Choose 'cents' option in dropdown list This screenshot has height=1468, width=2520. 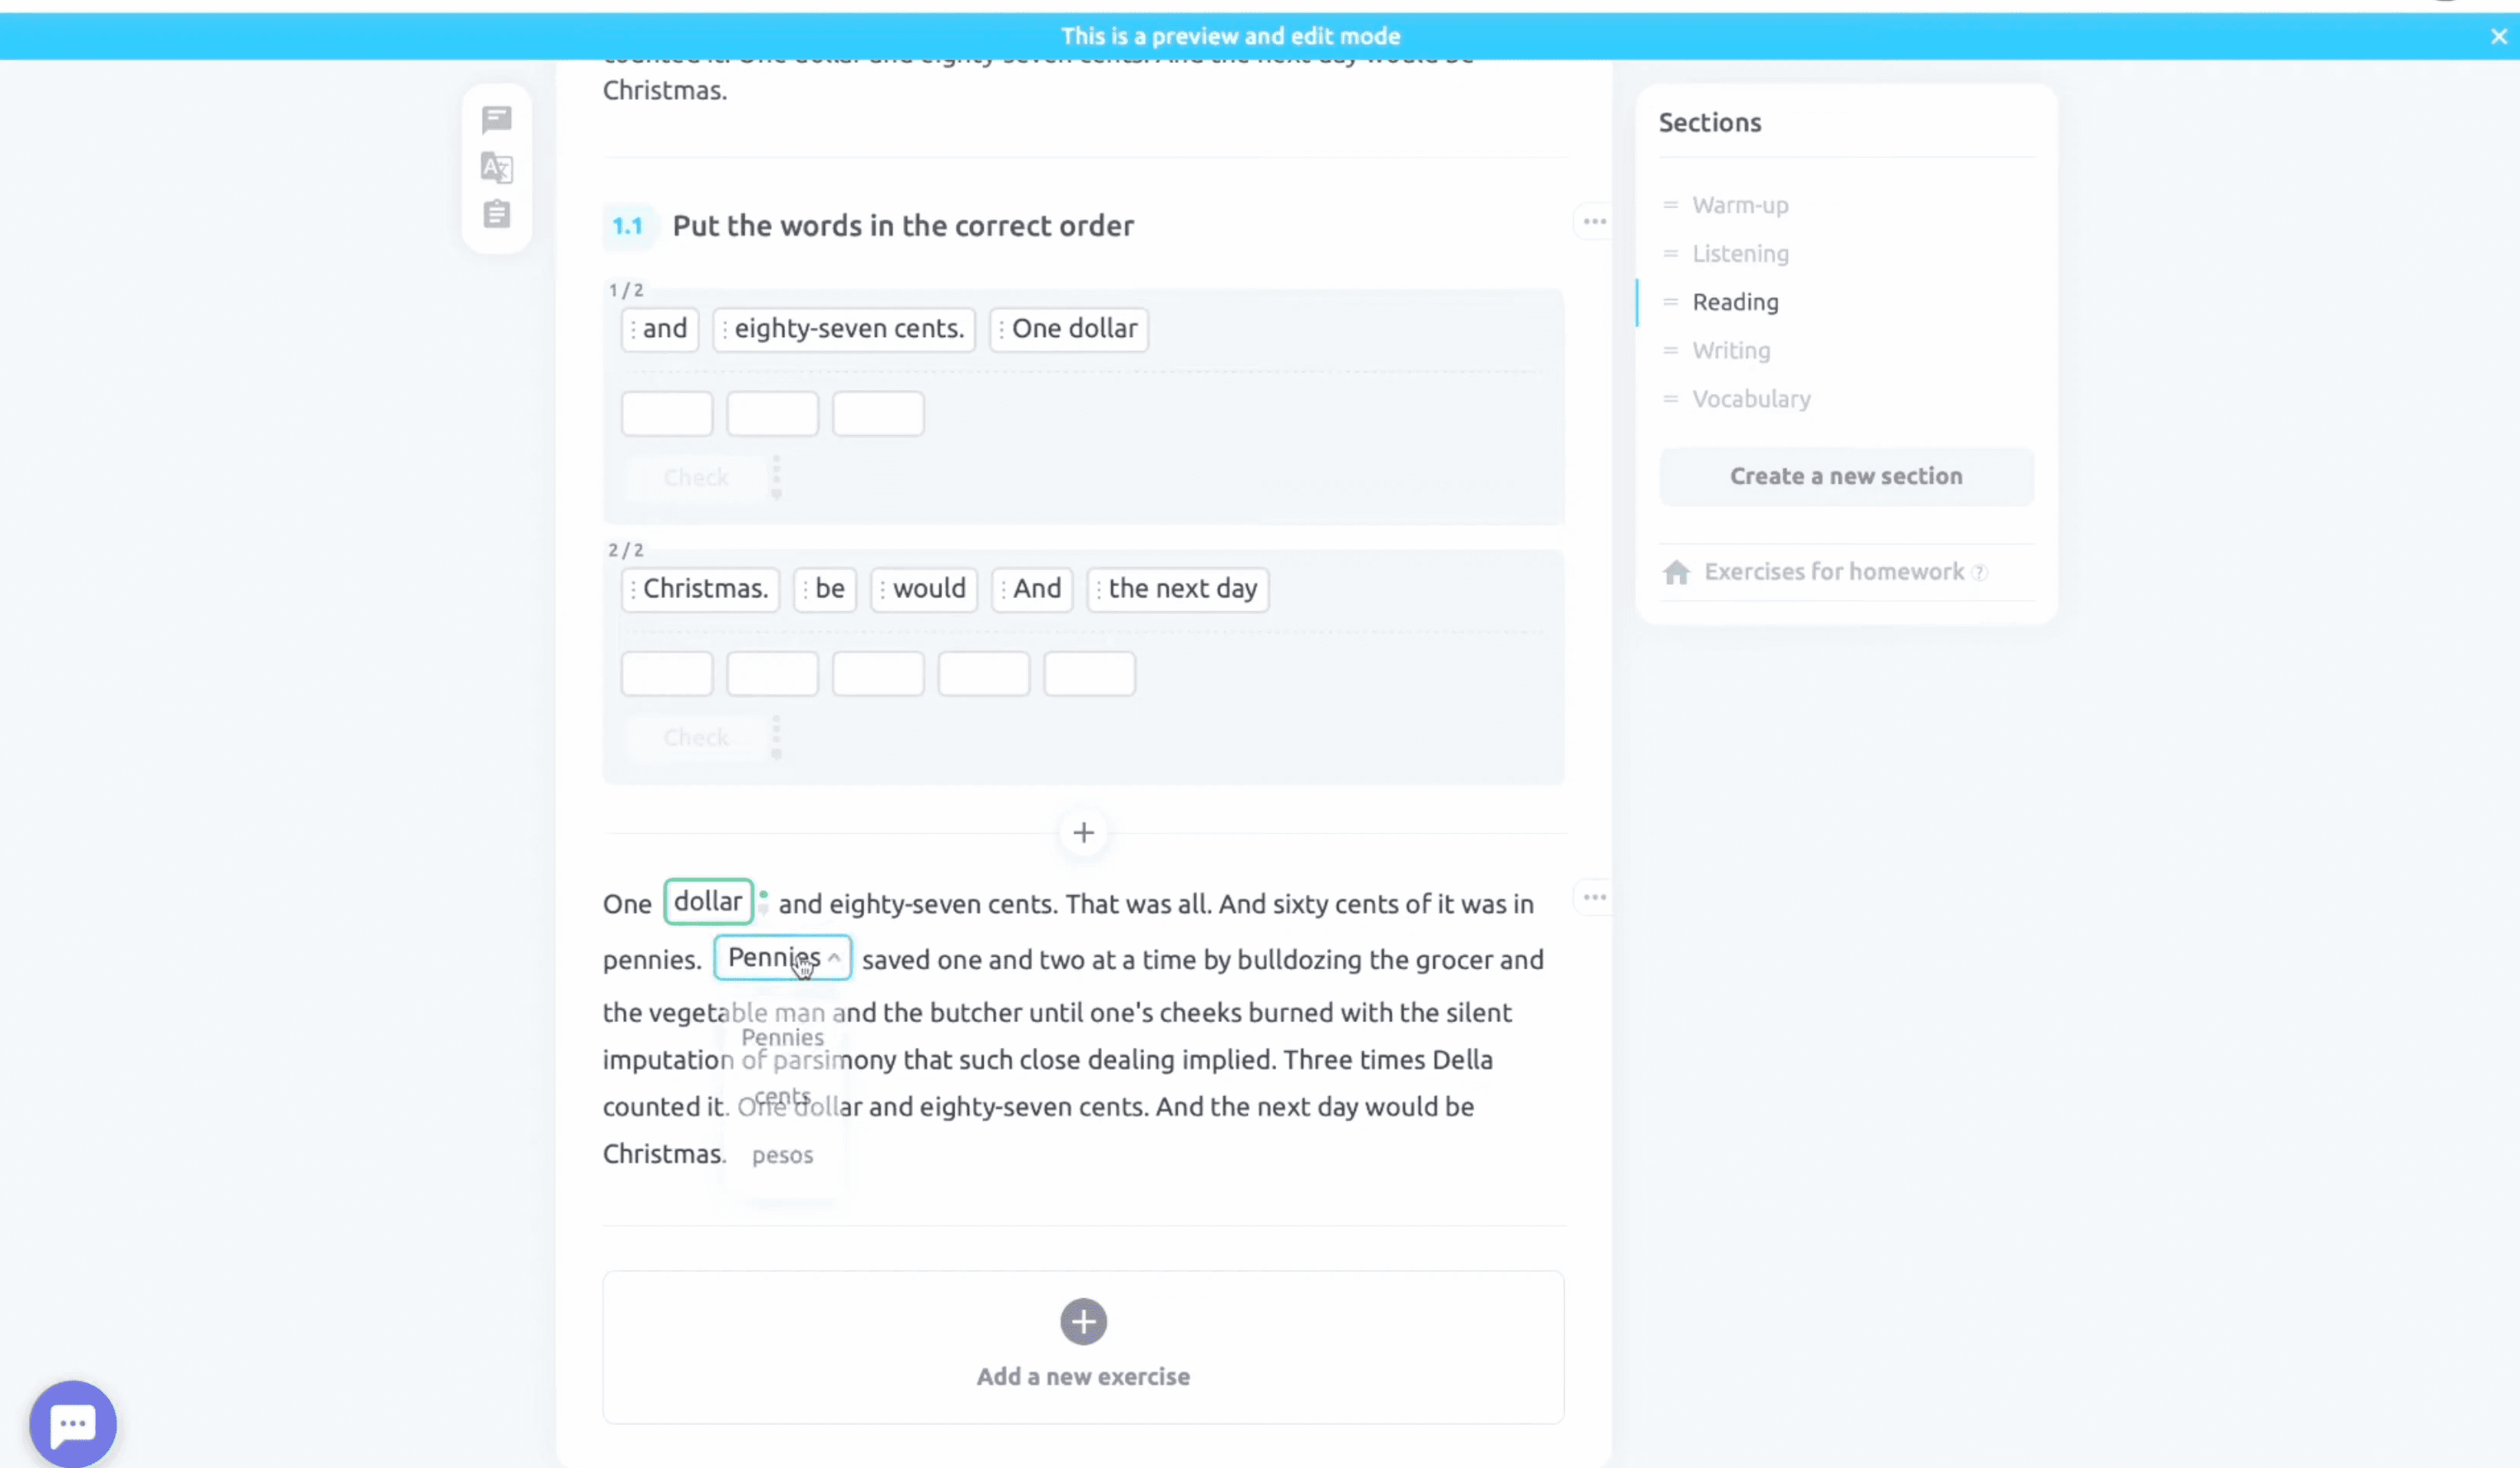click(782, 1096)
